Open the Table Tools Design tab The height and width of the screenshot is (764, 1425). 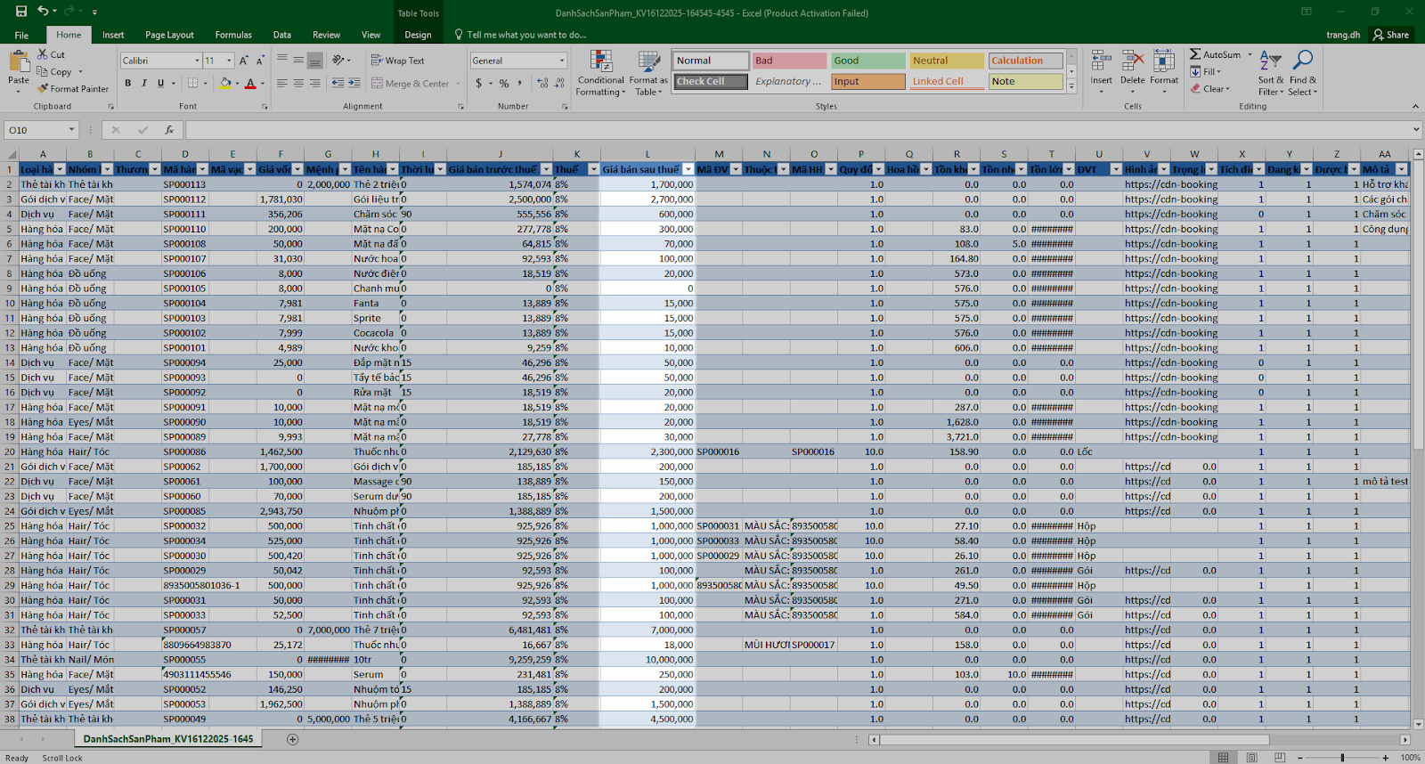pos(418,35)
